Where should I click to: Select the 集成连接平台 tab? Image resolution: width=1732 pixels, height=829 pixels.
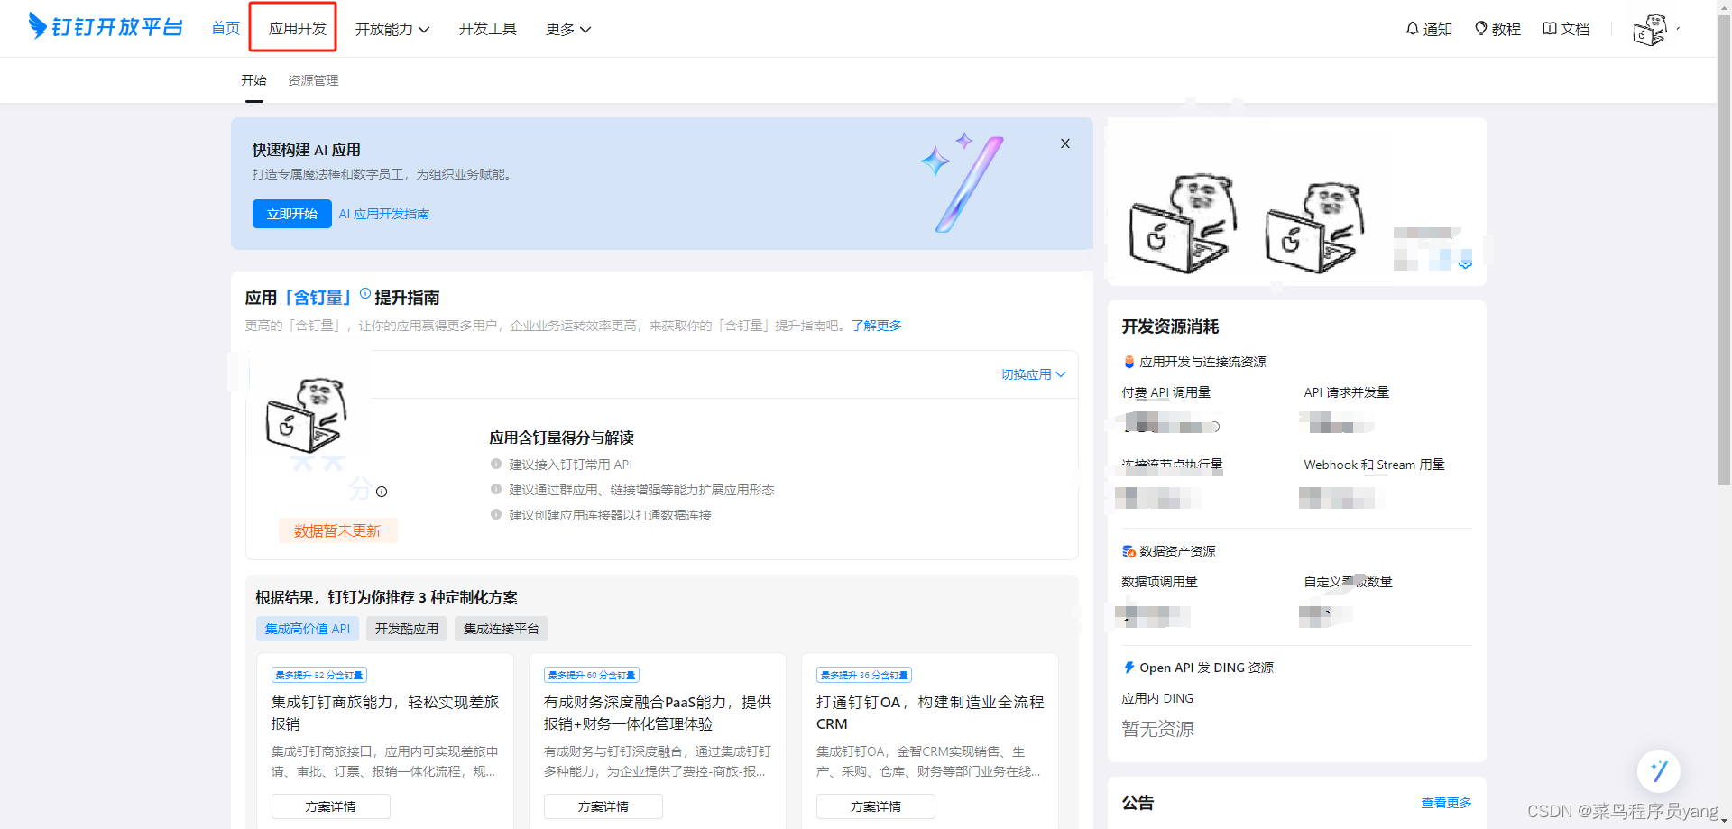point(502,629)
